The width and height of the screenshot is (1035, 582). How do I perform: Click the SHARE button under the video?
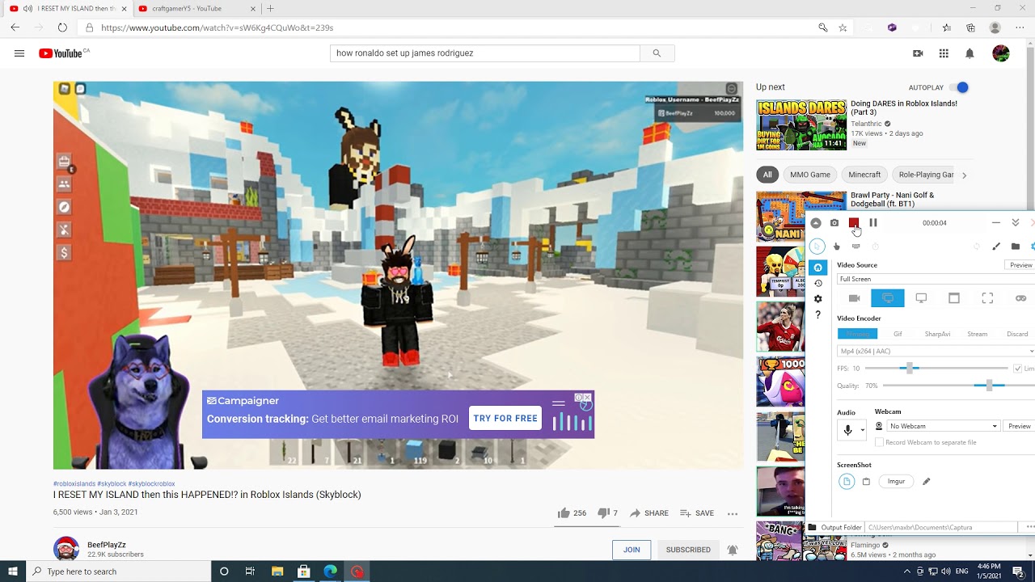(649, 513)
